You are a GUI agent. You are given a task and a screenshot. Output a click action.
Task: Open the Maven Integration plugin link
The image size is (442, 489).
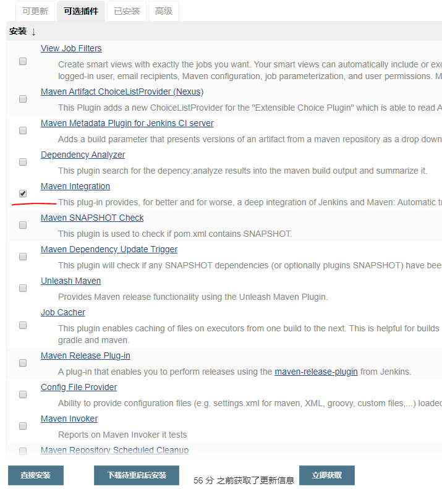(x=75, y=186)
